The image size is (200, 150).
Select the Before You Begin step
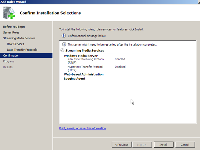[14, 27]
